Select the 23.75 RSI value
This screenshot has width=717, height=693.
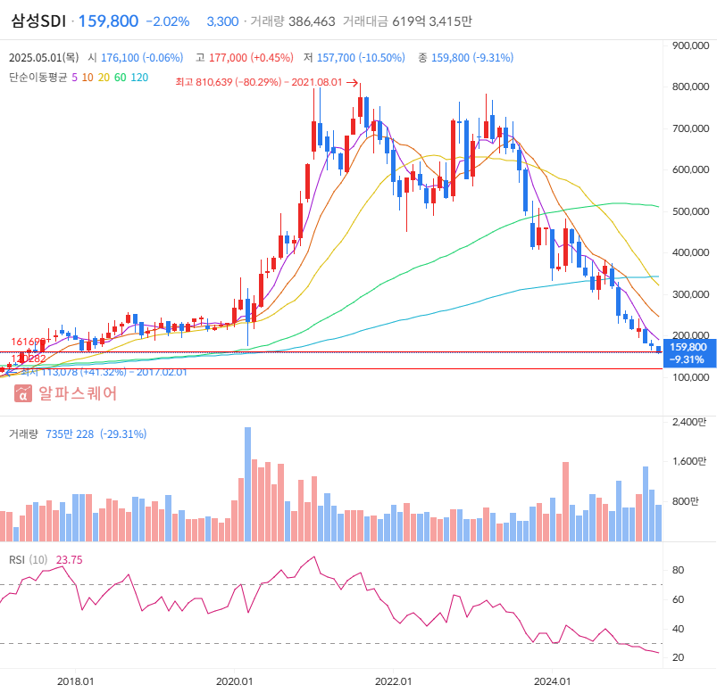tap(69, 559)
